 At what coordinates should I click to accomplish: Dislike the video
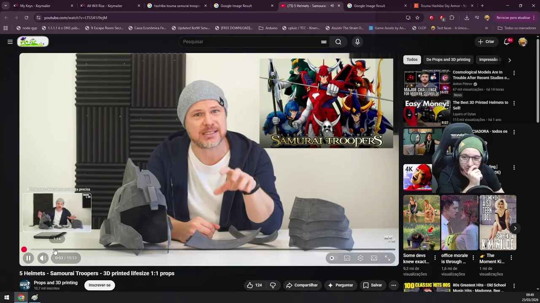pyautogui.click(x=273, y=285)
